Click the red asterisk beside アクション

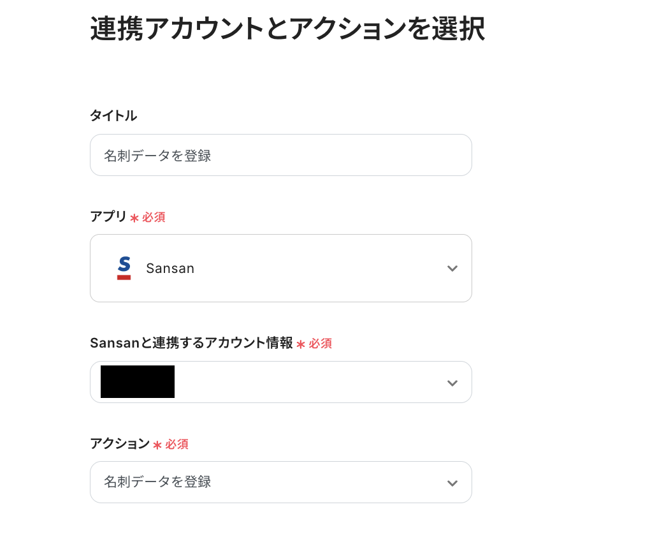click(157, 445)
